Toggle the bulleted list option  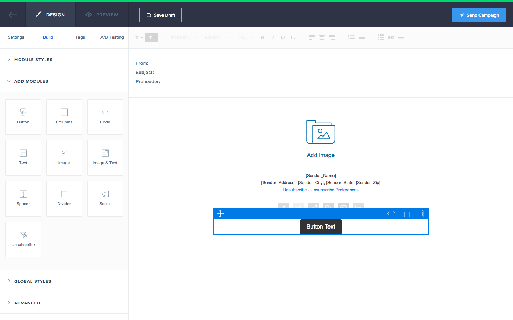362,37
